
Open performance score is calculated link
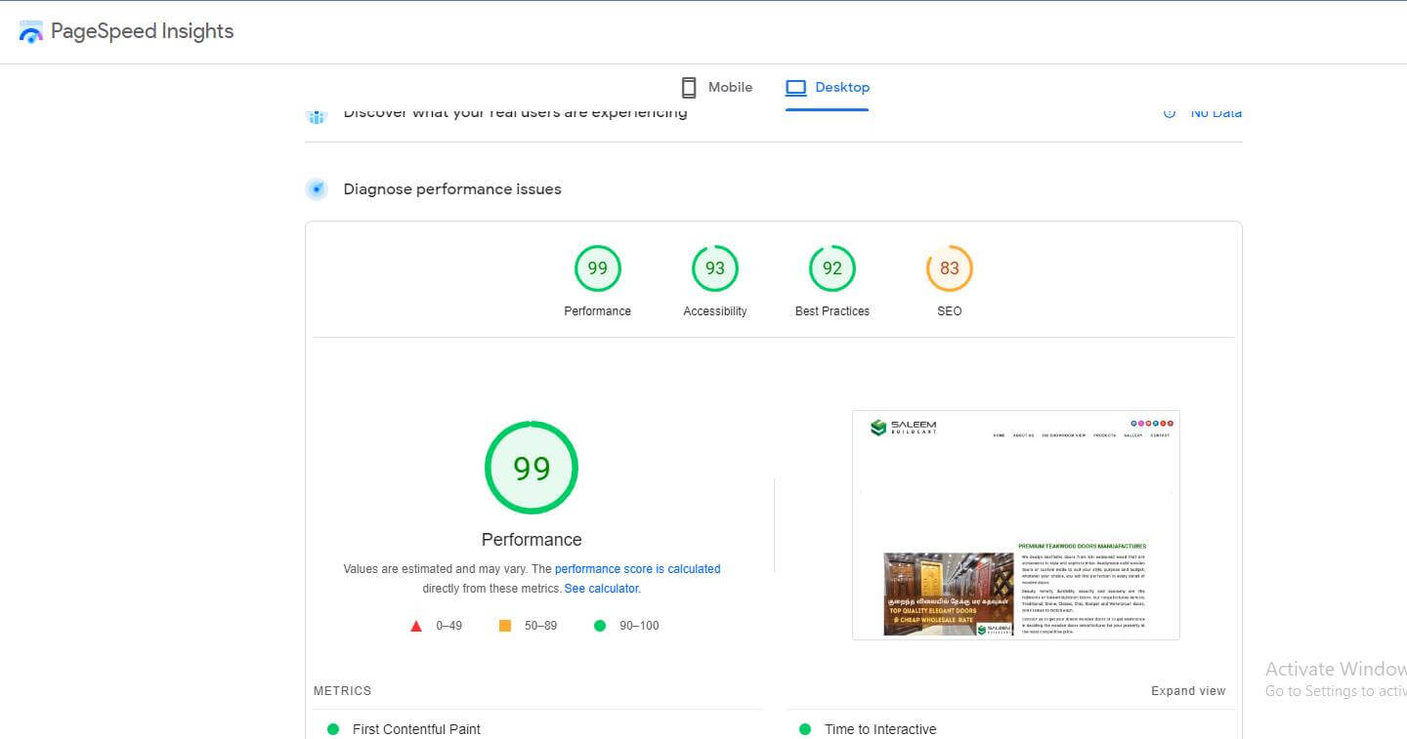[x=638, y=569]
